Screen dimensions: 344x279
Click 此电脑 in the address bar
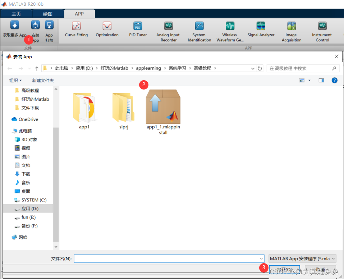pos(62,68)
